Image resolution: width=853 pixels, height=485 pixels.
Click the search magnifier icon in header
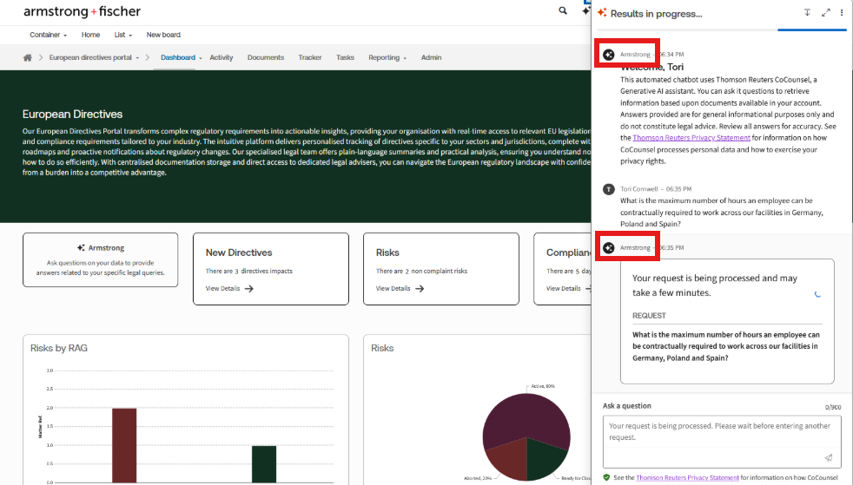(x=563, y=11)
